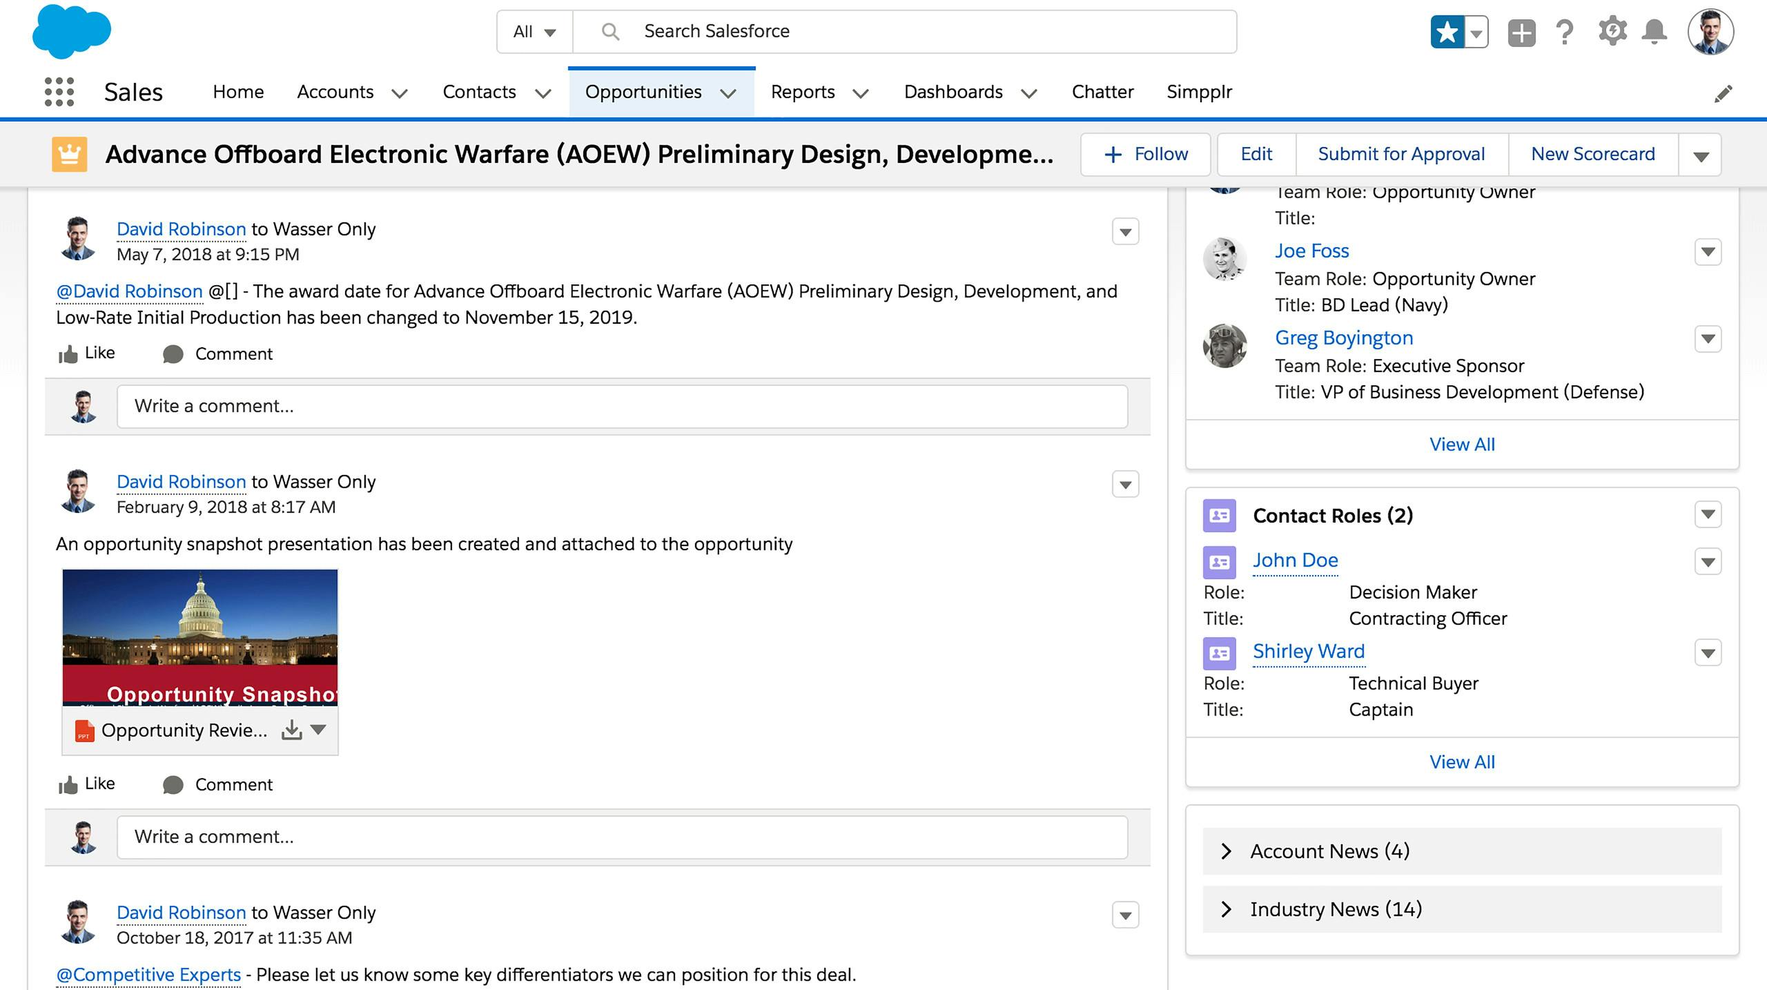Open Shirley Ward row actions dropdown
The image size is (1767, 990).
[1708, 653]
